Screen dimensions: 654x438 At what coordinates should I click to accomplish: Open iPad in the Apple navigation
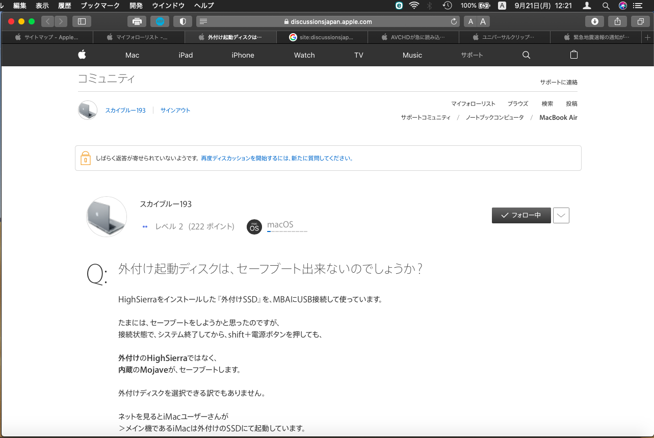(186, 55)
